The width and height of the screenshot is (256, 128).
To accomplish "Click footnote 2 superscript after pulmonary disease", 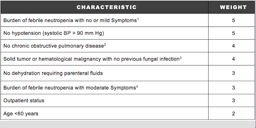I will (105, 45).
